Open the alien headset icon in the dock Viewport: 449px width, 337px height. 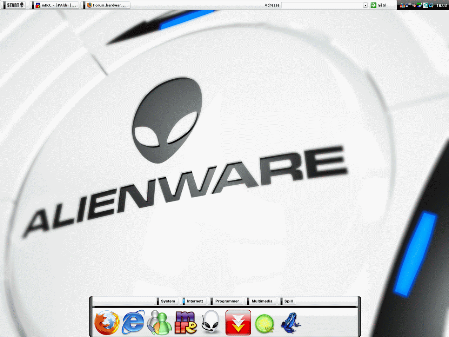tap(211, 322)
